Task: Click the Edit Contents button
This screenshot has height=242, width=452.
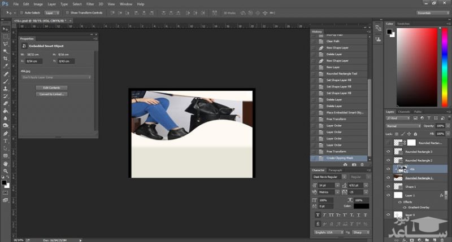Action: tap(51, 87)
